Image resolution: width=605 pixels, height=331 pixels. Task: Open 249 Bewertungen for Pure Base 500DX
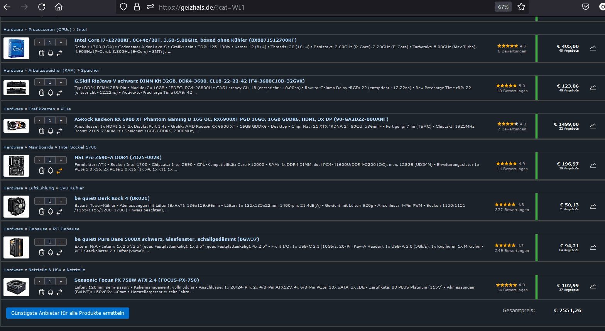(x=512, y=251)
